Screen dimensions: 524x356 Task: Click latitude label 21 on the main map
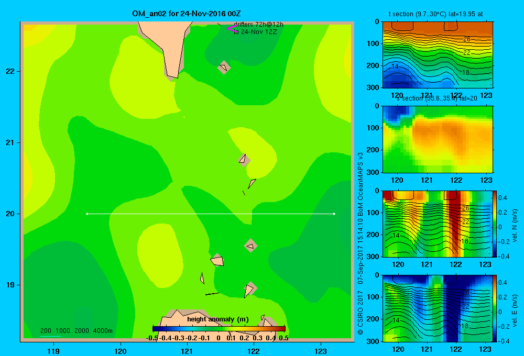click(x=10, y=142)
